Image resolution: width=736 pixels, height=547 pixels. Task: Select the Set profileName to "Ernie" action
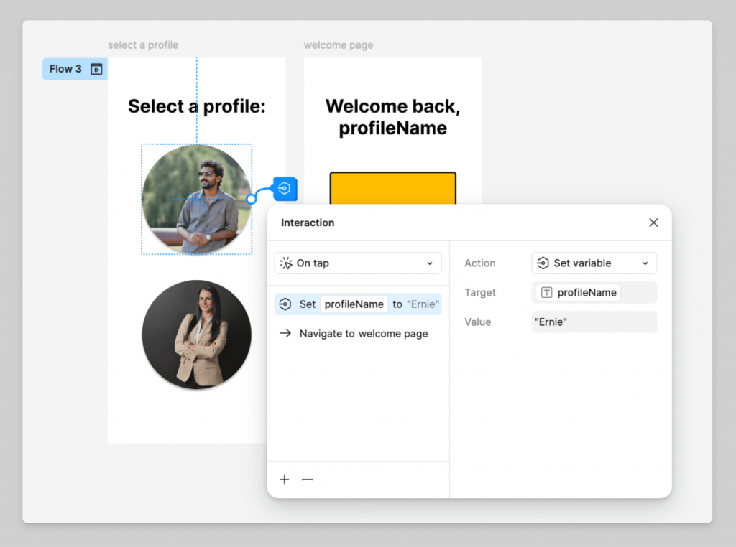(358, 304)
